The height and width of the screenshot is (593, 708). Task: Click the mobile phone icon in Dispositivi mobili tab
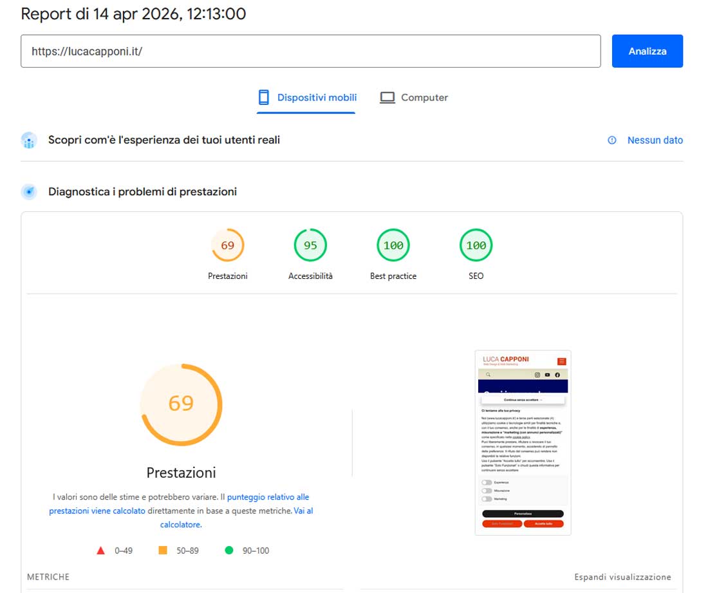[x=263, y=98]
